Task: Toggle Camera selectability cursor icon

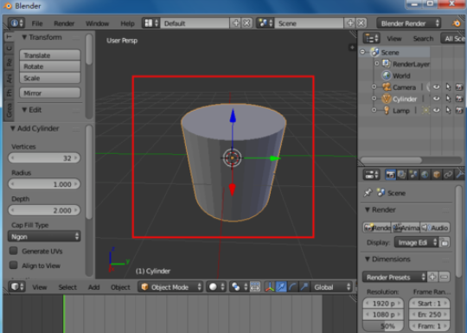Action: (448, 87)
